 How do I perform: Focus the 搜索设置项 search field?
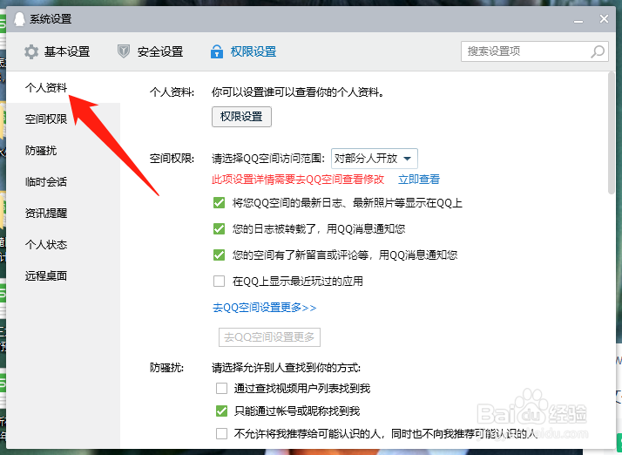click(534, 51)
